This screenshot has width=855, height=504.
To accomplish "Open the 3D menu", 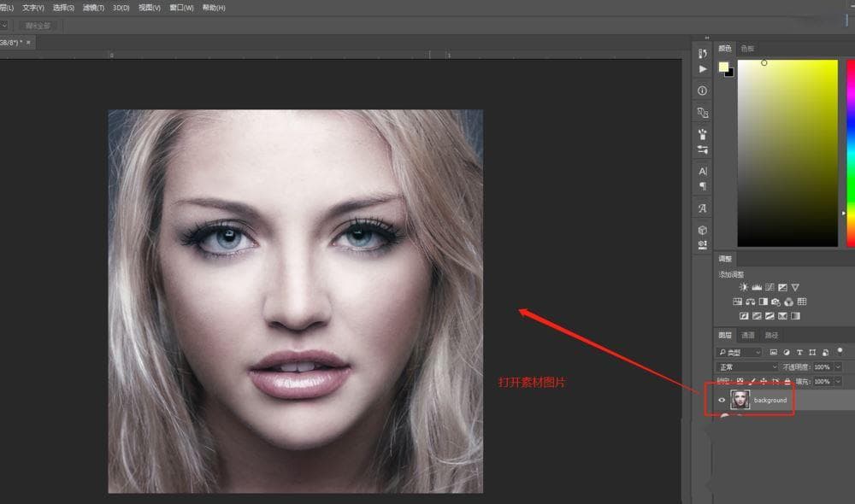I will (x=121, y=8).
